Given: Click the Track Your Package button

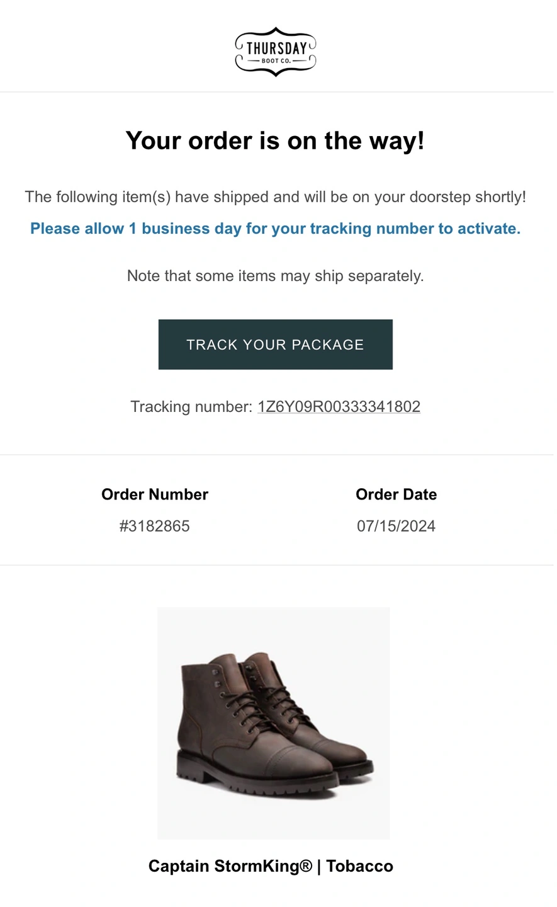Looking at the screenshot, I should pyautogui.click(x=275, y=345).
